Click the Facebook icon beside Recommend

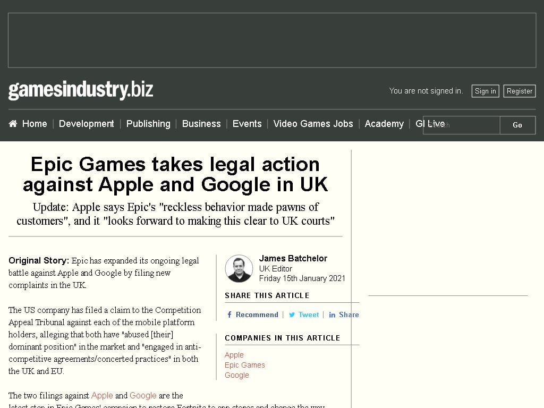229,314
